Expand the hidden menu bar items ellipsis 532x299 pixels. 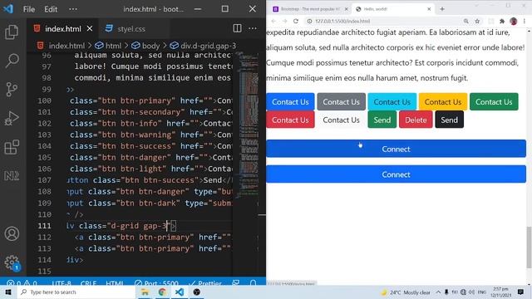click(73, 9)
